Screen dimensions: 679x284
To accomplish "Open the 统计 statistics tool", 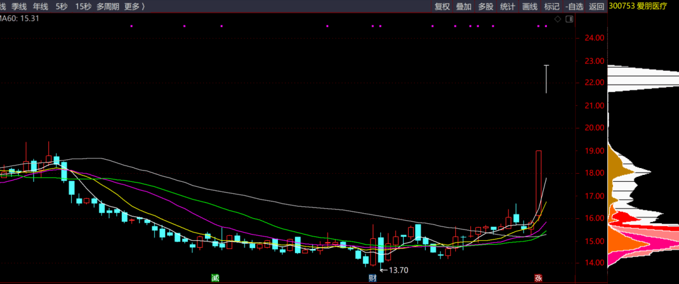I will click(508, 6).
